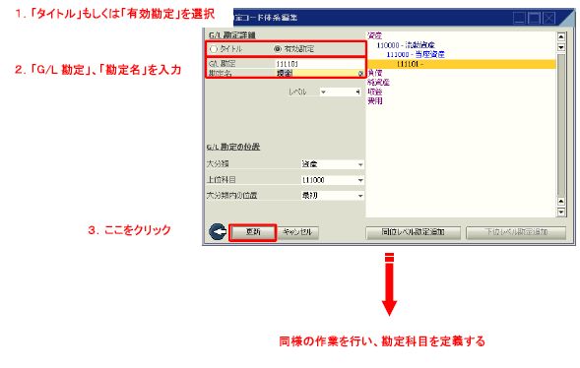Select 純資産 in the account tree
Image resolution: width=580 pixels, height=368 pixels.
tap(378, 82)
